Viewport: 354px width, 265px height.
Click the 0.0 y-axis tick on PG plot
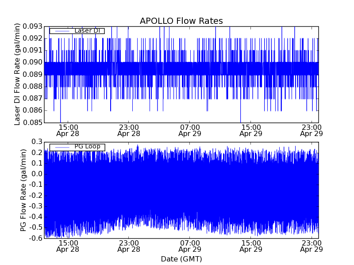(x=36, y=174)
